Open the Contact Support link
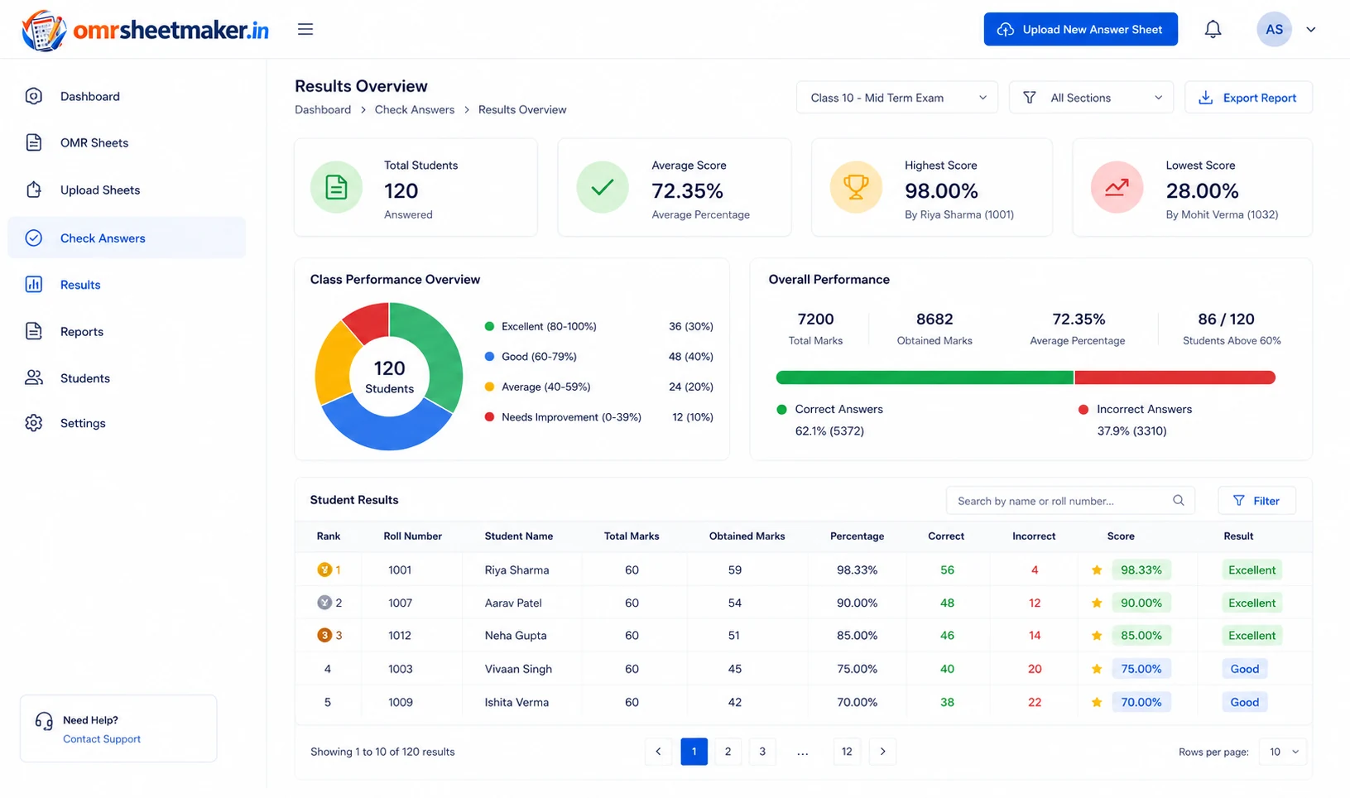The height and width of the screenshot is (798, 1350). tap(102, 739)
